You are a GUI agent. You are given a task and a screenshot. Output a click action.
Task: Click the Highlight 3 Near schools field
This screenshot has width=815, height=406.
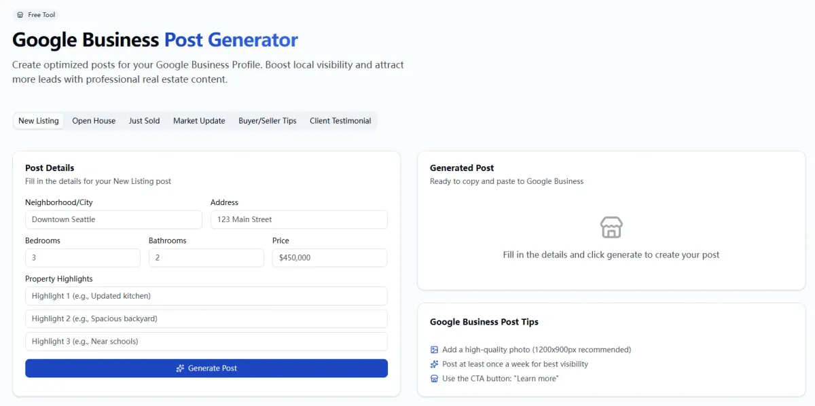206,342
